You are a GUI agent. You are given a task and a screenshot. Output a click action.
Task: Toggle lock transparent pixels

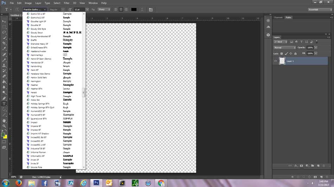click(x=282, y=54)
